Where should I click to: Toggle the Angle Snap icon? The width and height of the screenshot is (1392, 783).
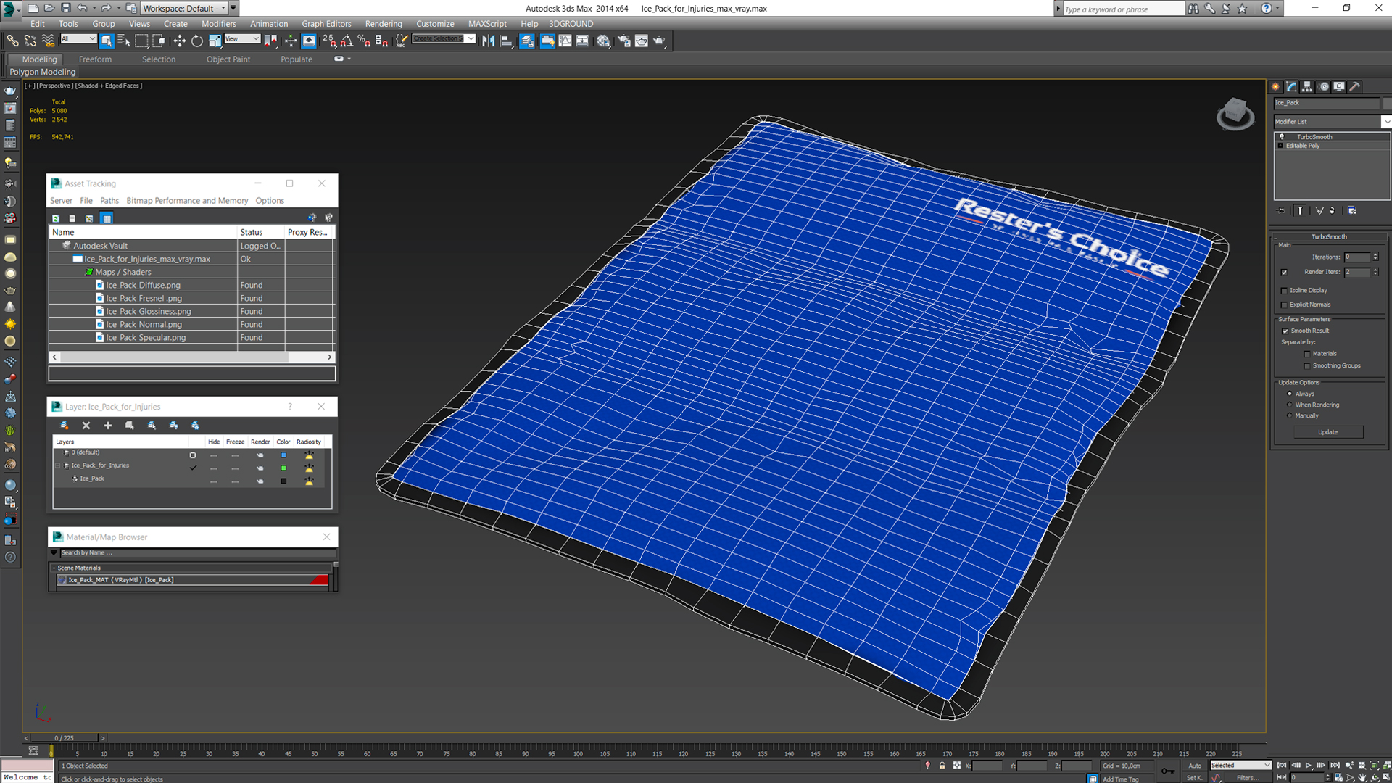(347, 41)
